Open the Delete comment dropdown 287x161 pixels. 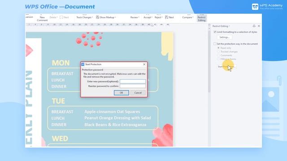[53, 17]
